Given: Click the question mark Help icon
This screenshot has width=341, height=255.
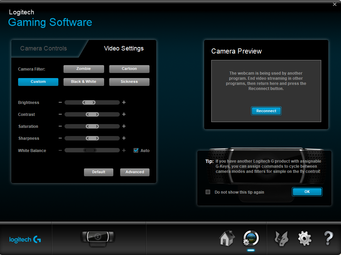Looking at the screenshot, I should [x=328, y=238].
